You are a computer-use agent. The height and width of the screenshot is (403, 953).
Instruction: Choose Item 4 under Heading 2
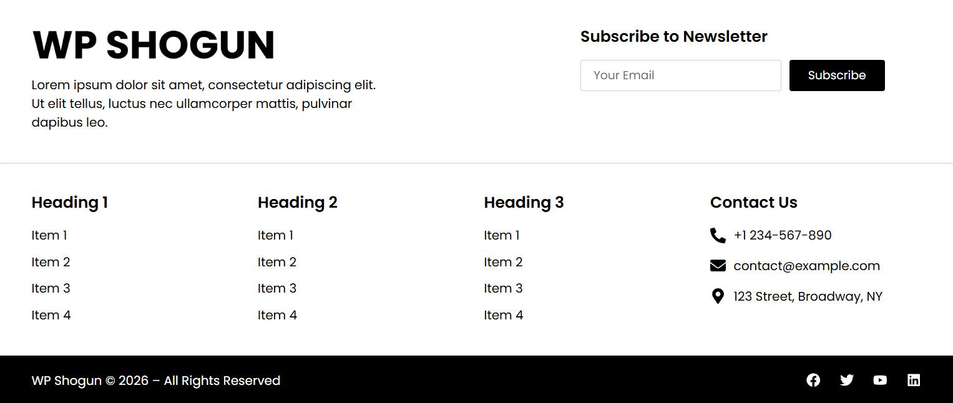277,315
